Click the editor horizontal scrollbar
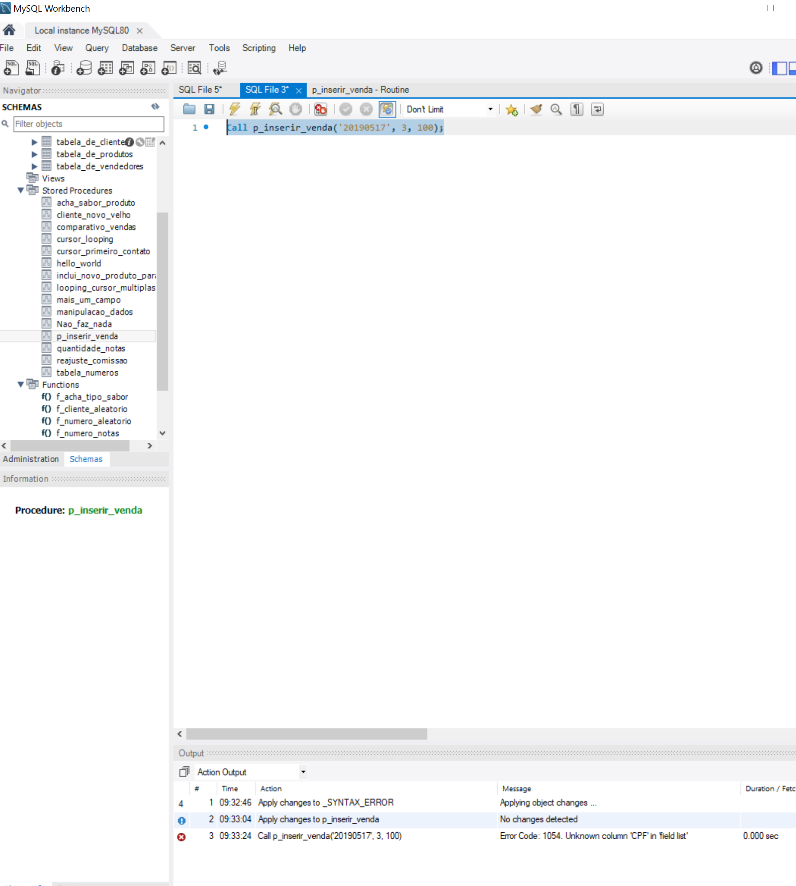This screenshot has height=886, width=796. 307,734
